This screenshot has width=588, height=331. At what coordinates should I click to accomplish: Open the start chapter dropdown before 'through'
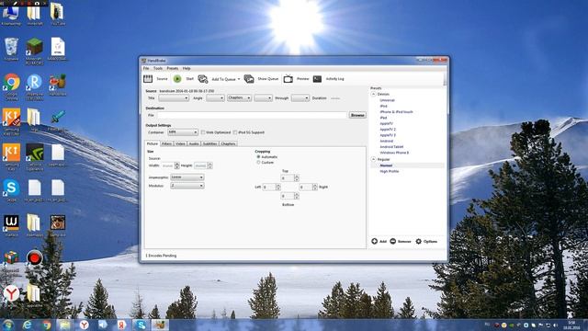tap(263, 98)
